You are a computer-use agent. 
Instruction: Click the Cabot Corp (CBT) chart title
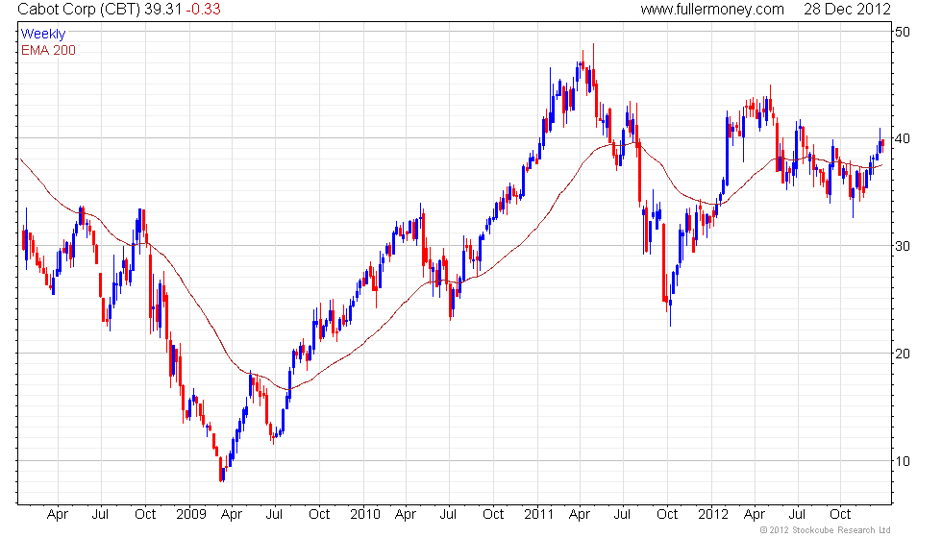pyautogui.click(x=79, y=9)
